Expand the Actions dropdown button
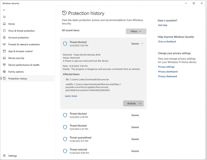 pyautogui.click(x=133, y=103)
